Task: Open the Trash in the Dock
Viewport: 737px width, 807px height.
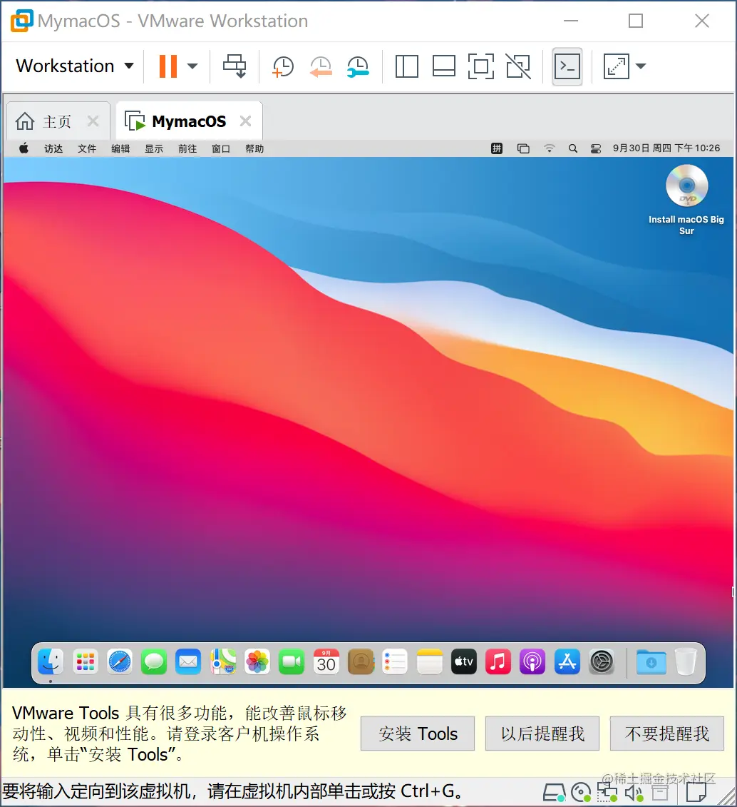Action: pos(686,662)
